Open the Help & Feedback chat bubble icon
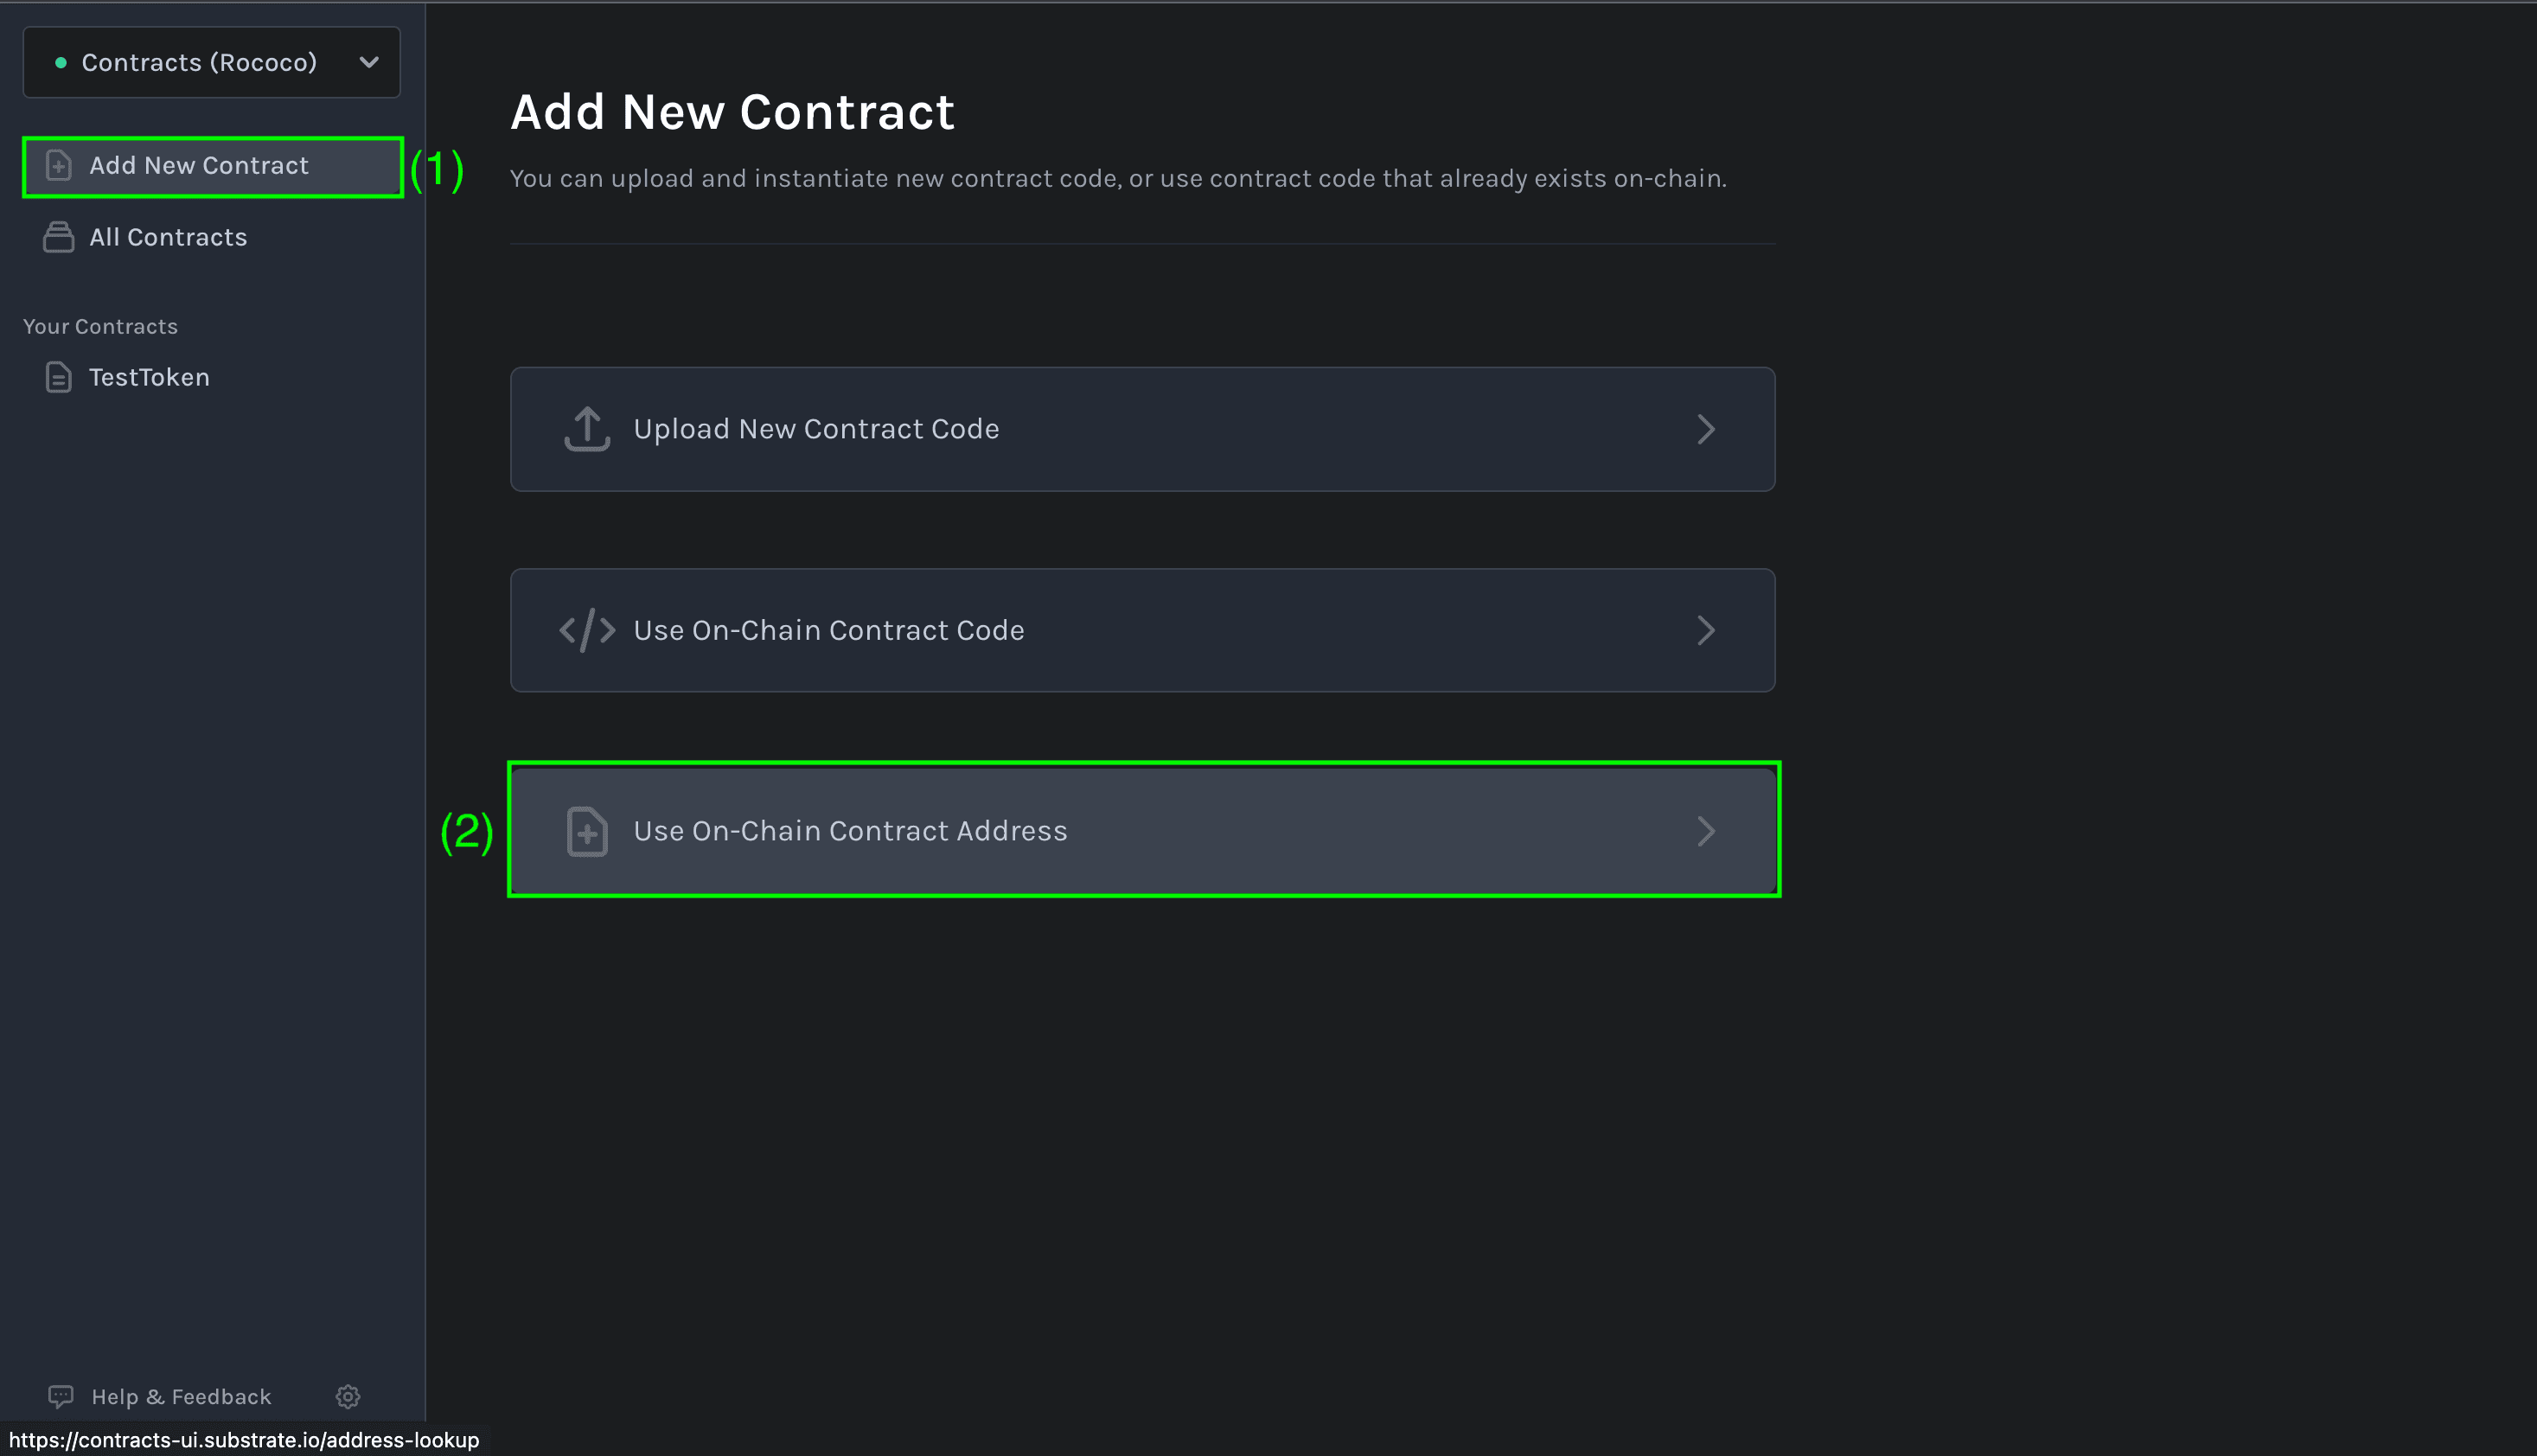The height and width of the screenshot is (1456, 2537). (x=61, y=1396)
